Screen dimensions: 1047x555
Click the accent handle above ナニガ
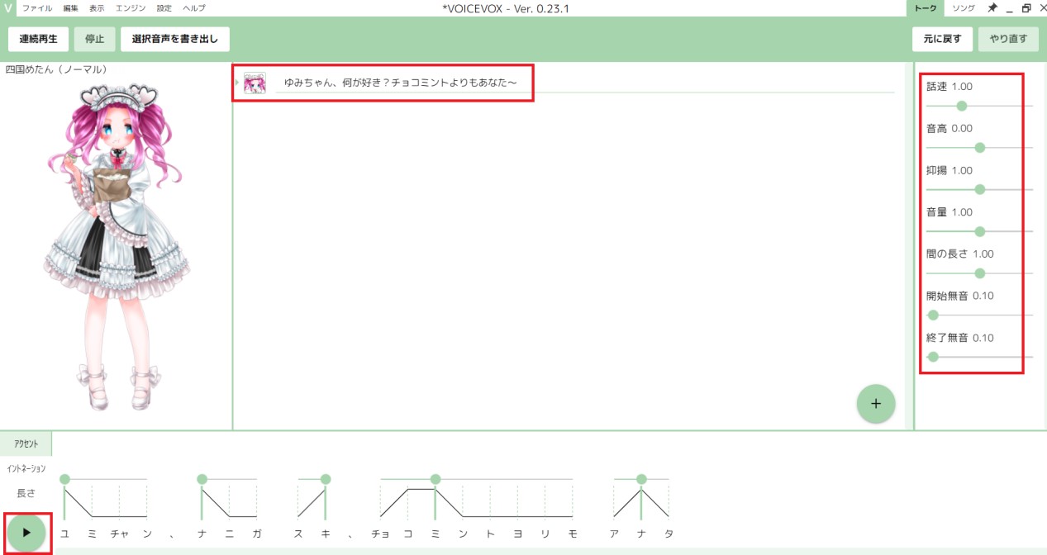click(x=202, y=479)
